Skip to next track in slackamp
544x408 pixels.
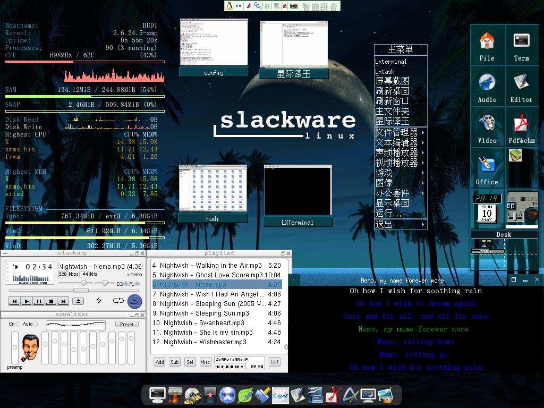click(63, 301)
